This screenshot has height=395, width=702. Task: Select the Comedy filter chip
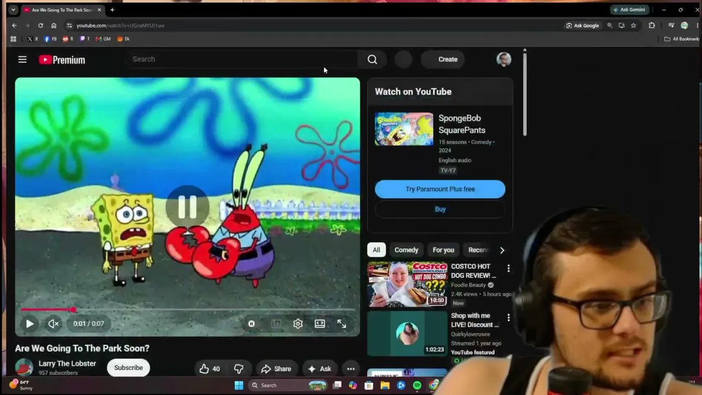click(x=406, y=250)
